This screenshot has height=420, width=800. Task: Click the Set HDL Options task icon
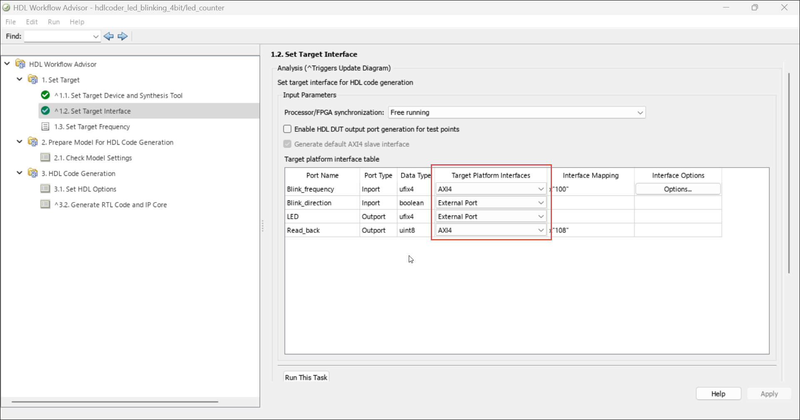45,189
